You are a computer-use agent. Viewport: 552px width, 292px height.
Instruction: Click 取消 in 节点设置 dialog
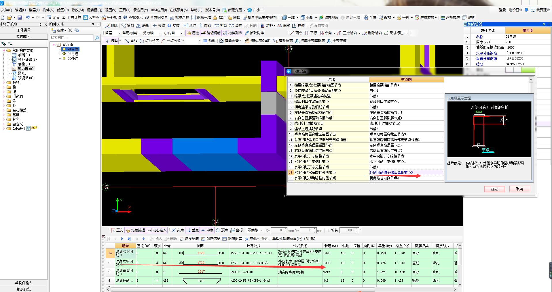tap(519, 189)
